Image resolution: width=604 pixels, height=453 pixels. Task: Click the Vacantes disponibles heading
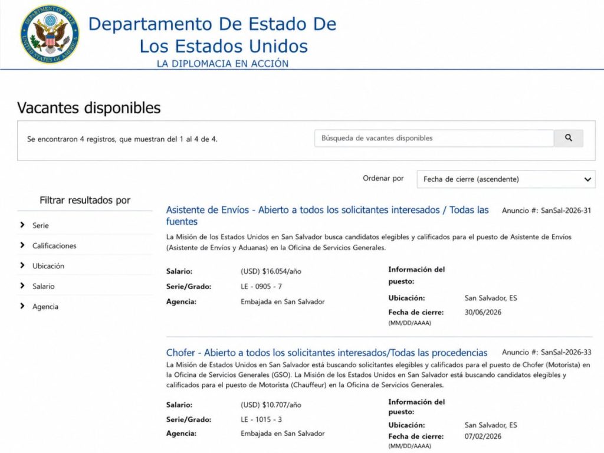click(89, 108)
